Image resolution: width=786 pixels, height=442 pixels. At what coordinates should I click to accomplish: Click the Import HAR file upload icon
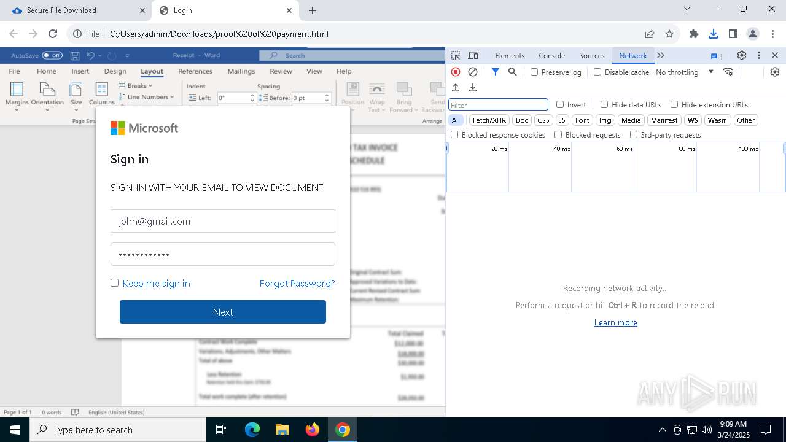point(456,88)
